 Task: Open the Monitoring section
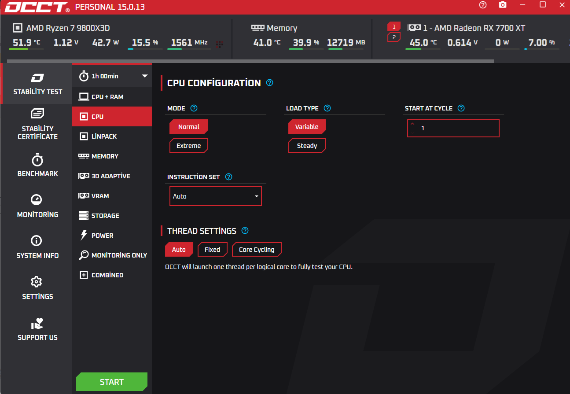pyautogui.click(x=37, y=206)
